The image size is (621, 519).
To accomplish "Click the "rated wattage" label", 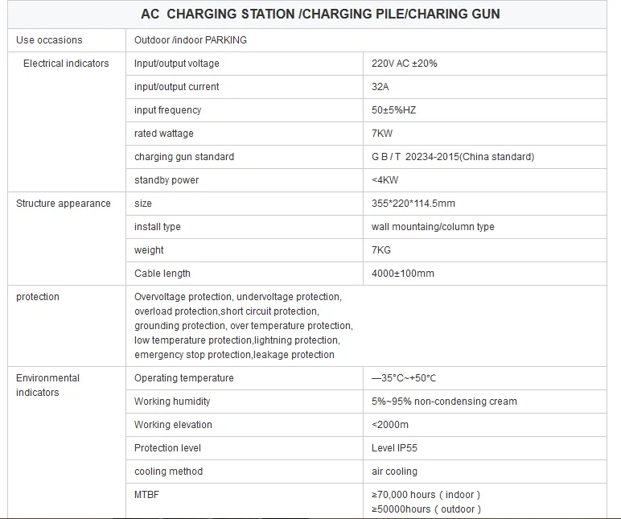I will (164, 134).
